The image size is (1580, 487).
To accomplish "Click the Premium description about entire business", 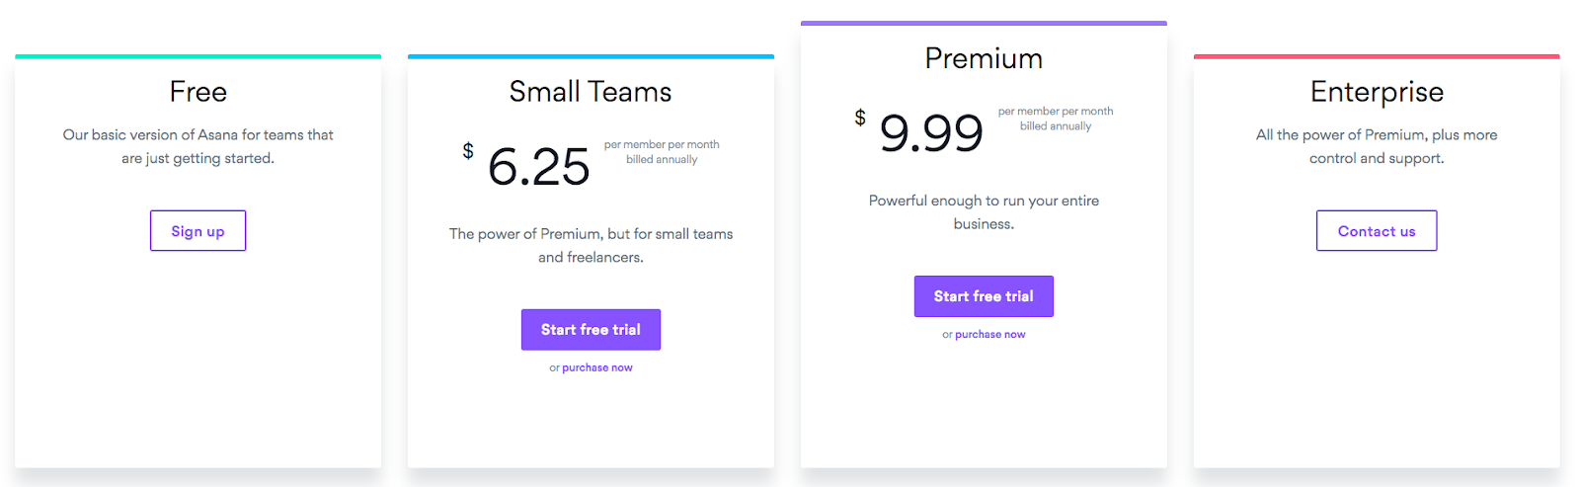I will [984, 212].
